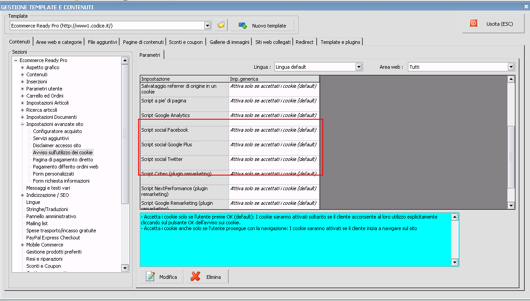Open the Area web dropdown

pos(511,67)
